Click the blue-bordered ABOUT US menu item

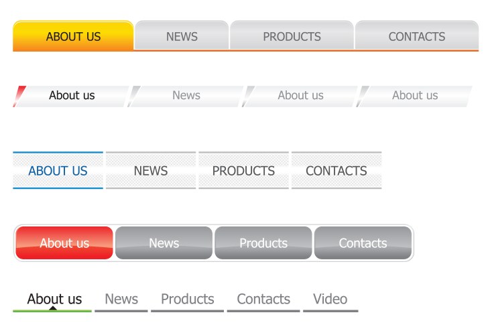pyautogui.click(x=58, y=171)
